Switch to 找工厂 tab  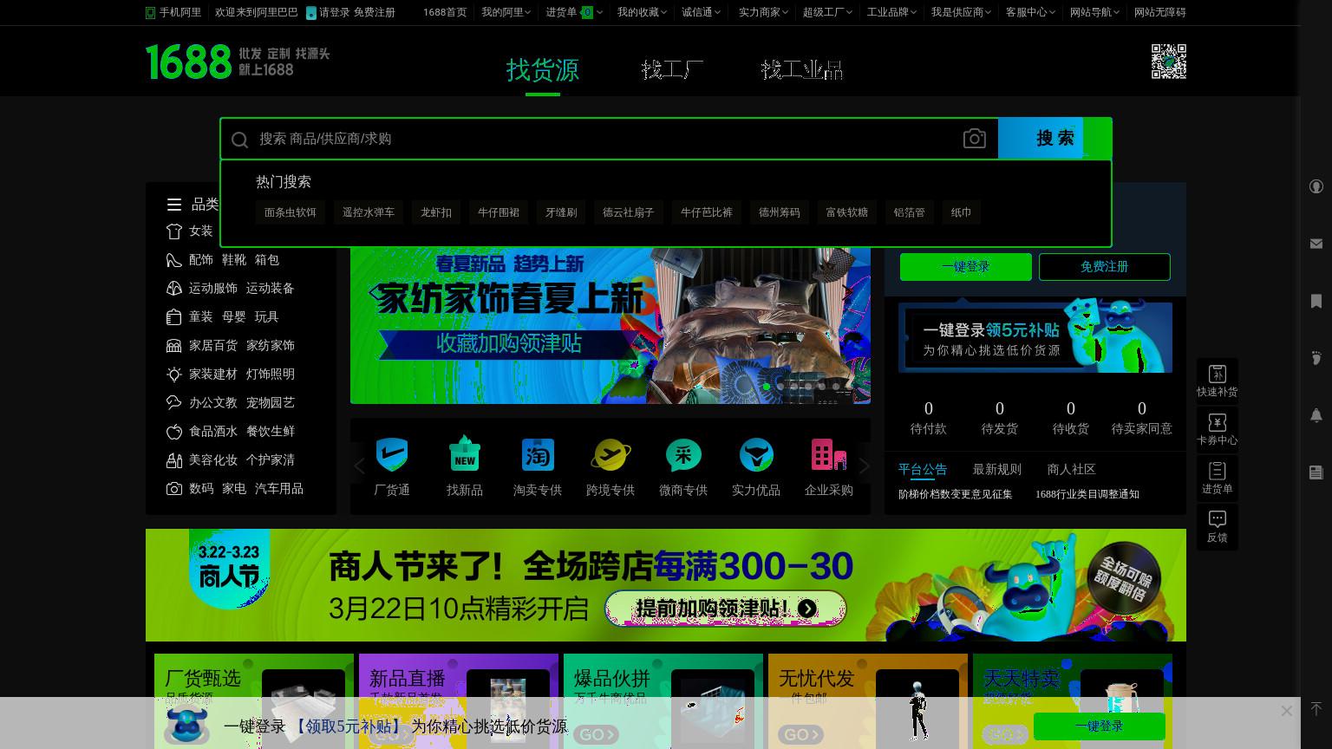click(x=672, y=69)
